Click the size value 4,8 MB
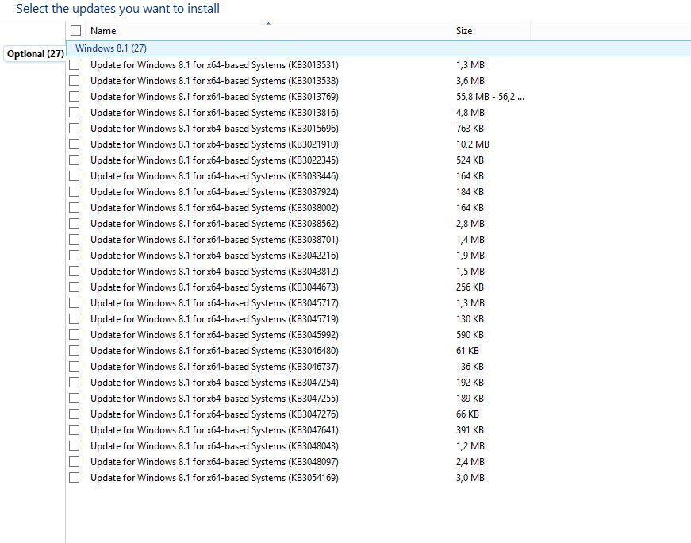The width and height of the screenshot is (691, 543). [x=470, y=113]
